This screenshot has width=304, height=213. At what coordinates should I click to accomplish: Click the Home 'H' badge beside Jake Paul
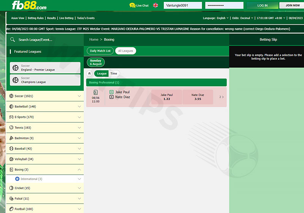tap(111, 92)
